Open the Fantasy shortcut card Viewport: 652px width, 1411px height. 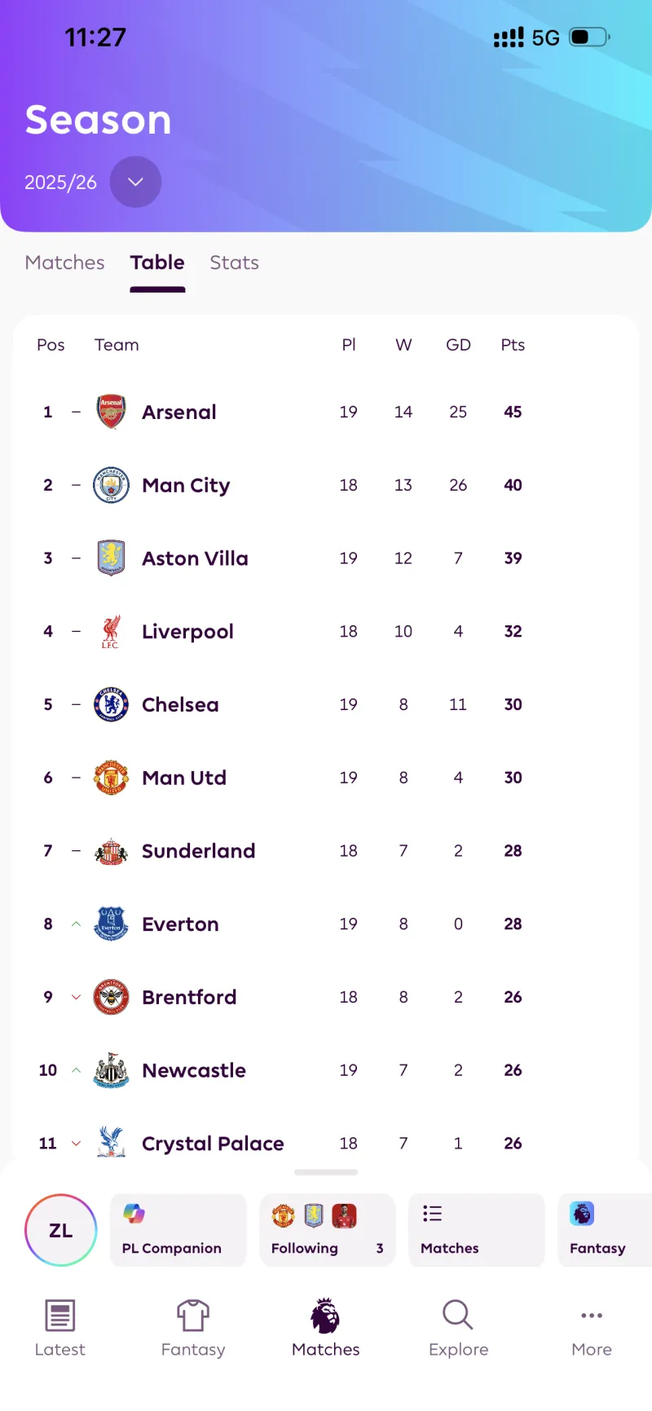pos(603,1230)
